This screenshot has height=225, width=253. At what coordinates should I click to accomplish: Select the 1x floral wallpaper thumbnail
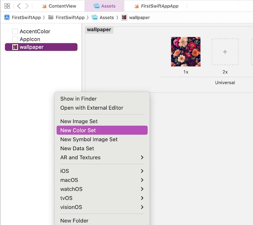[186, 52]
